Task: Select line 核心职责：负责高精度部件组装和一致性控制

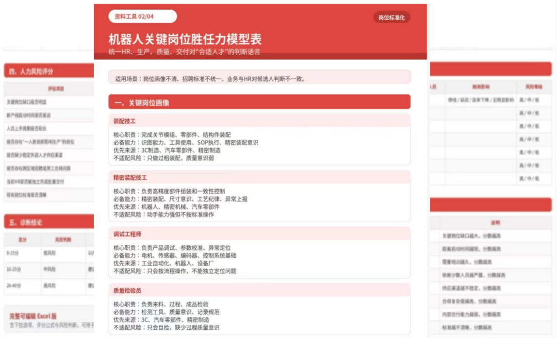Action: (169, 191)
